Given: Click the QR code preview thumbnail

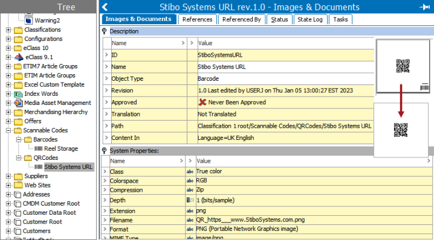Looking at the screenshot, I should 403,66.
